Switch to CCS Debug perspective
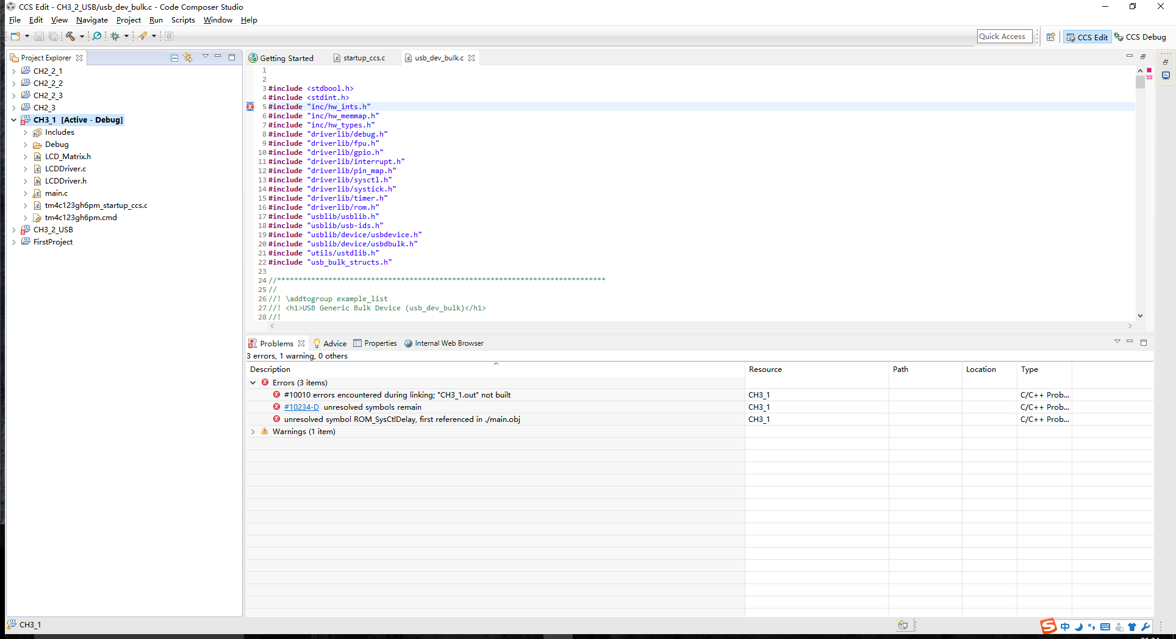Image resolution: width=1176 pixels, height=639 pixels. coord(1140,37)
